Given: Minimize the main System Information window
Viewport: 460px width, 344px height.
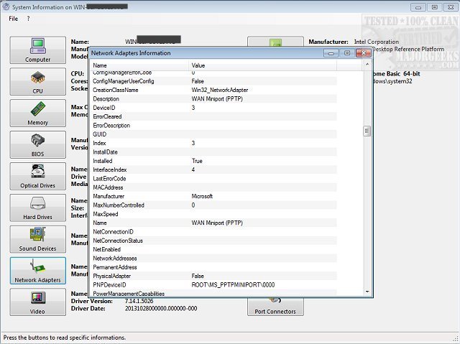Looking at the screenshot, I should click(418, 7).
